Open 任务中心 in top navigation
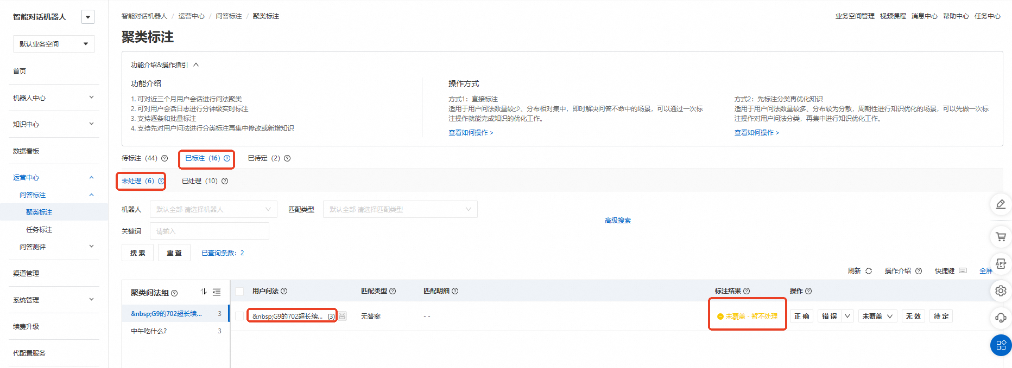1012x368 pixels. pyautogui.click(x=988, y=16)
